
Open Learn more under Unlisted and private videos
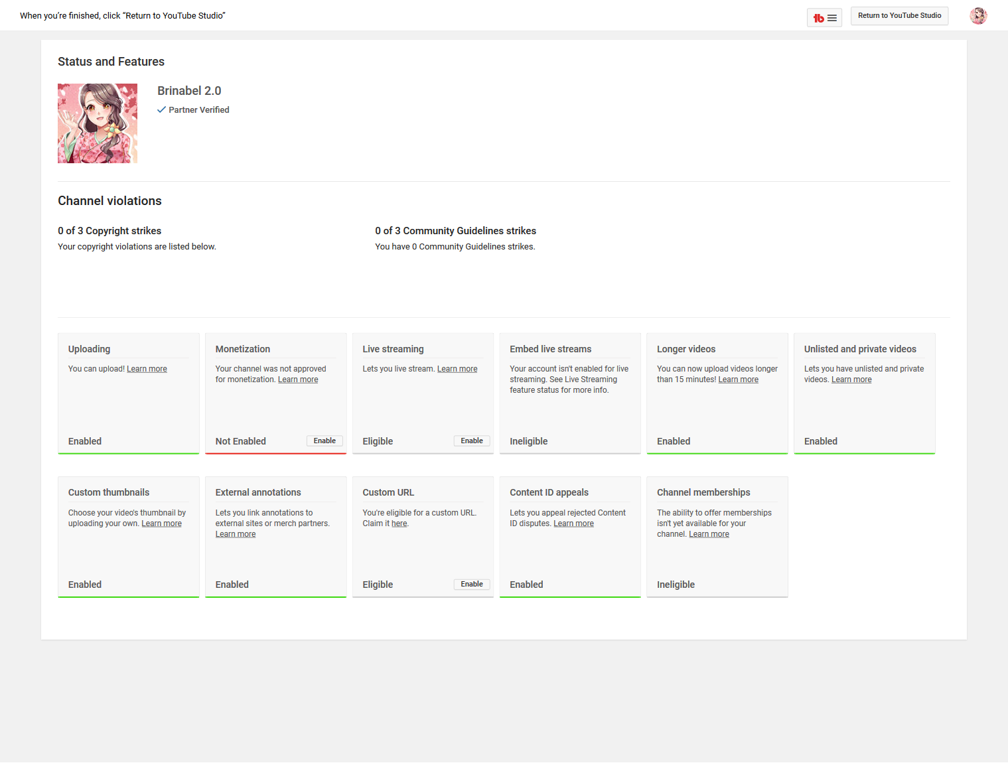tap(851, 380)
